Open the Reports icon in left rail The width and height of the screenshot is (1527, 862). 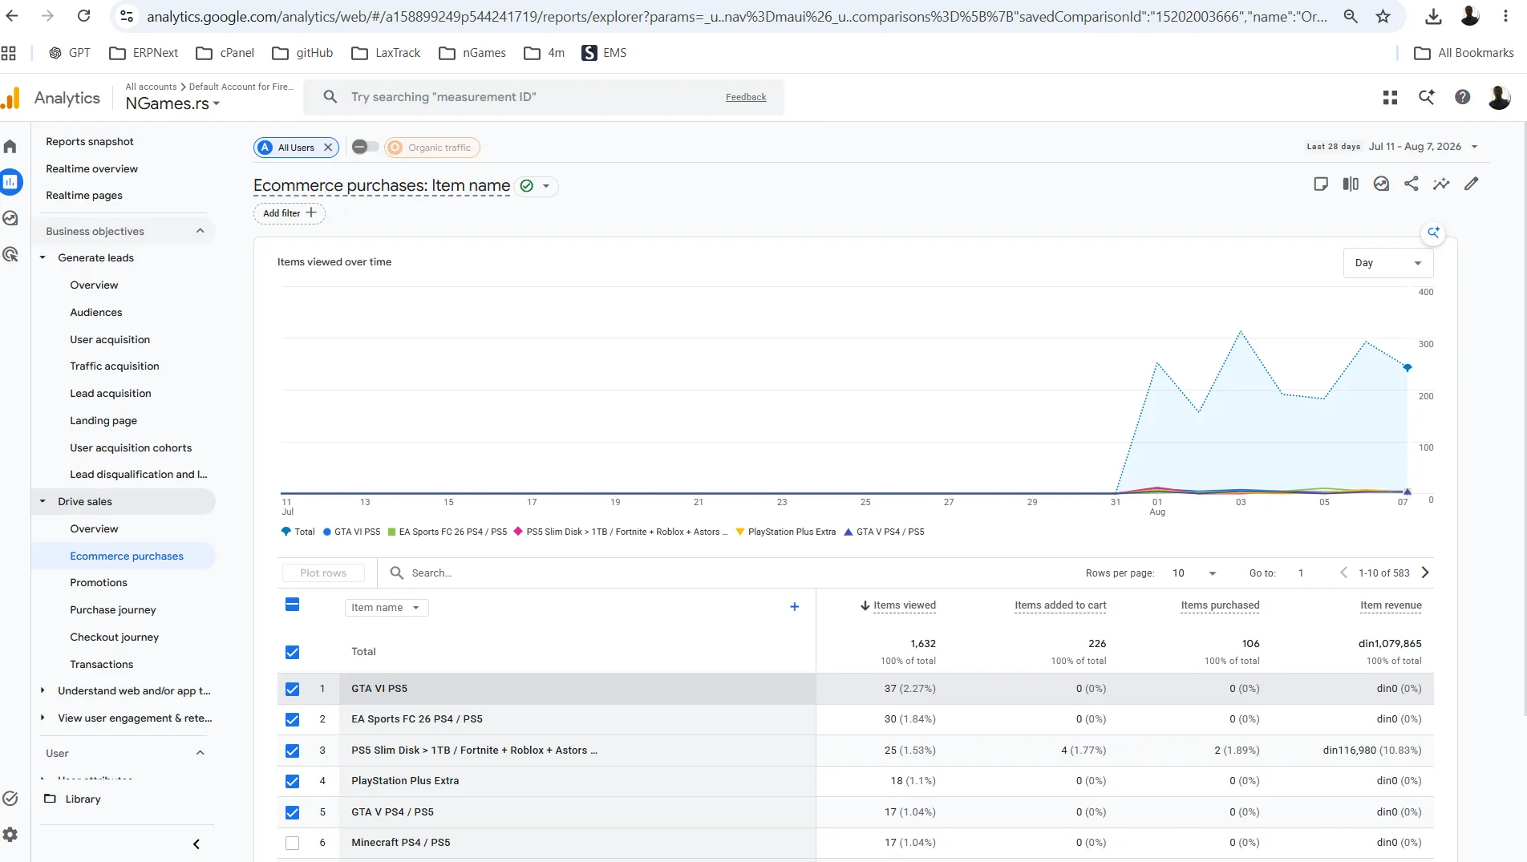tap(10, 182)
